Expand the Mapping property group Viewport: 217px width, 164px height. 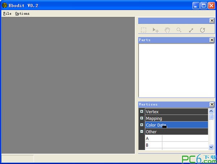pos(142,118)
